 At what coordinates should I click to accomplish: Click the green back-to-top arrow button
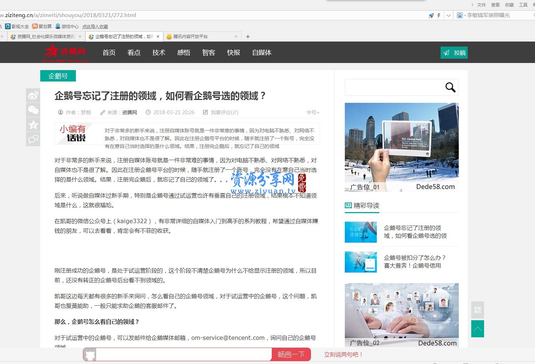coord(478,329)
